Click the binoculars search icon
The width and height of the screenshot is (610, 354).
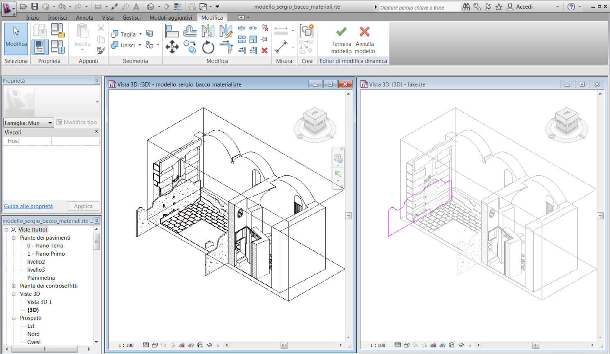point(466,7)
